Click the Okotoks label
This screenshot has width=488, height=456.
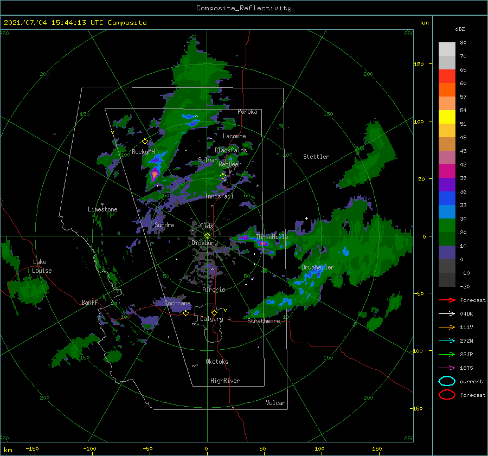click(217, 362)
